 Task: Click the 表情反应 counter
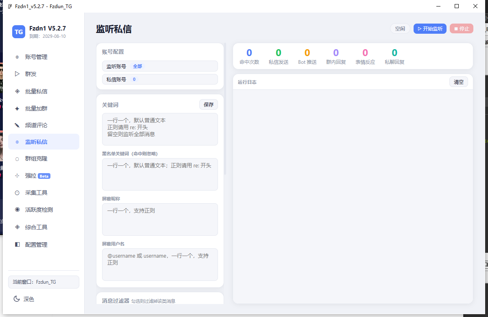click(365, 56)
